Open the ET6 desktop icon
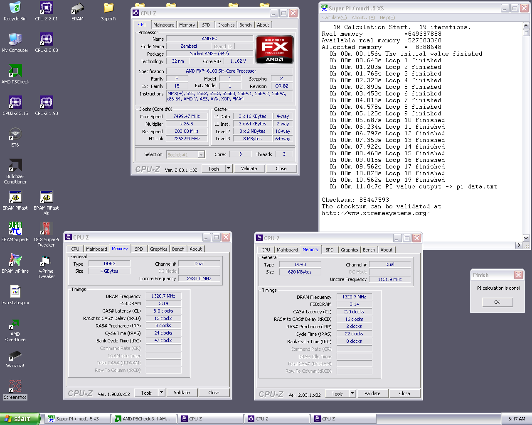Screen dimensions: 532x425 click(x=15, y=137)
